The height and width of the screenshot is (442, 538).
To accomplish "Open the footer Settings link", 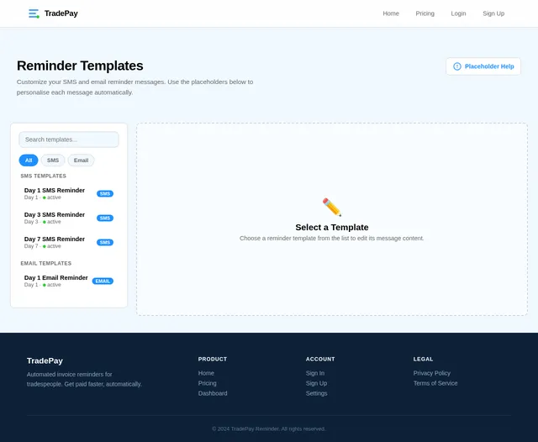I will tap(316, 393).
